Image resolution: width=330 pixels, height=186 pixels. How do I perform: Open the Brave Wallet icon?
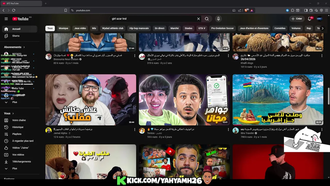tap(311, 10)
